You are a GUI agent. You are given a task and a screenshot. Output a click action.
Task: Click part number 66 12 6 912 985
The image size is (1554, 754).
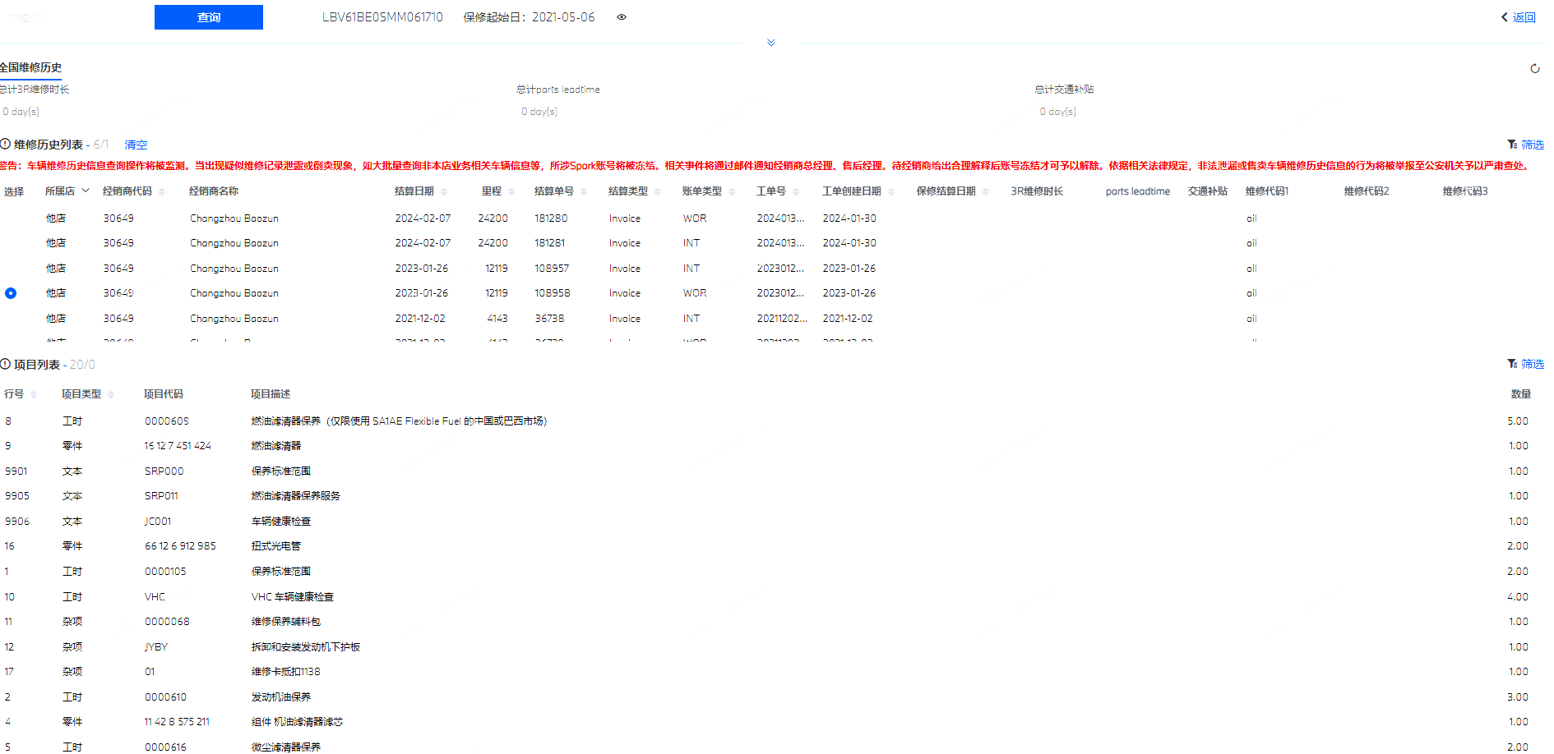180,546
